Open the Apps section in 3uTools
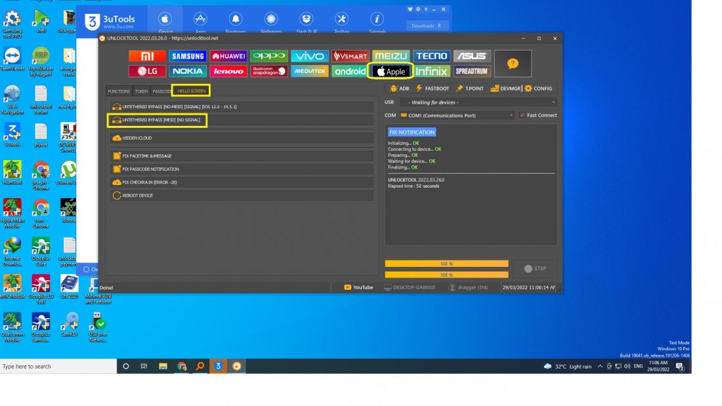 (200, 22)
